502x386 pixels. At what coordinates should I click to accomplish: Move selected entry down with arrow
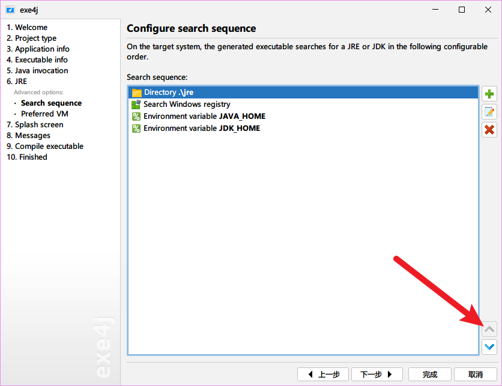pos(489,346)
